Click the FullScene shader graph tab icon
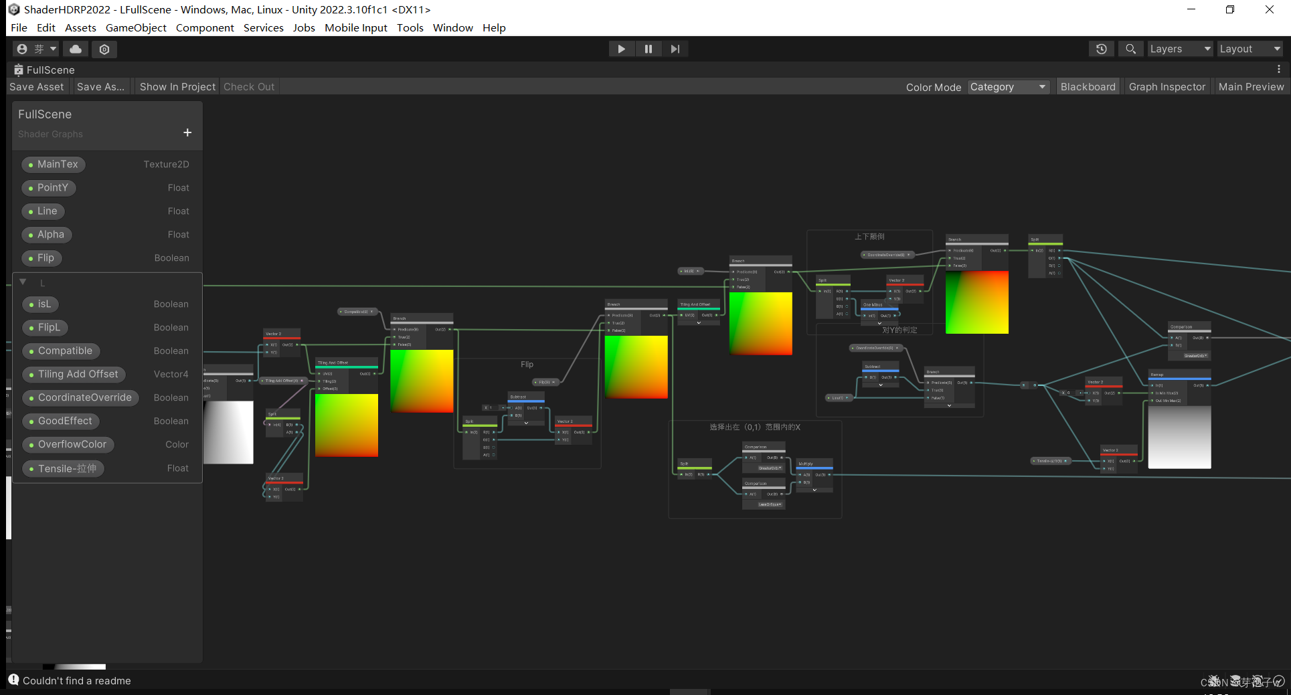The image size is (1291, 695). coord(19,70)
